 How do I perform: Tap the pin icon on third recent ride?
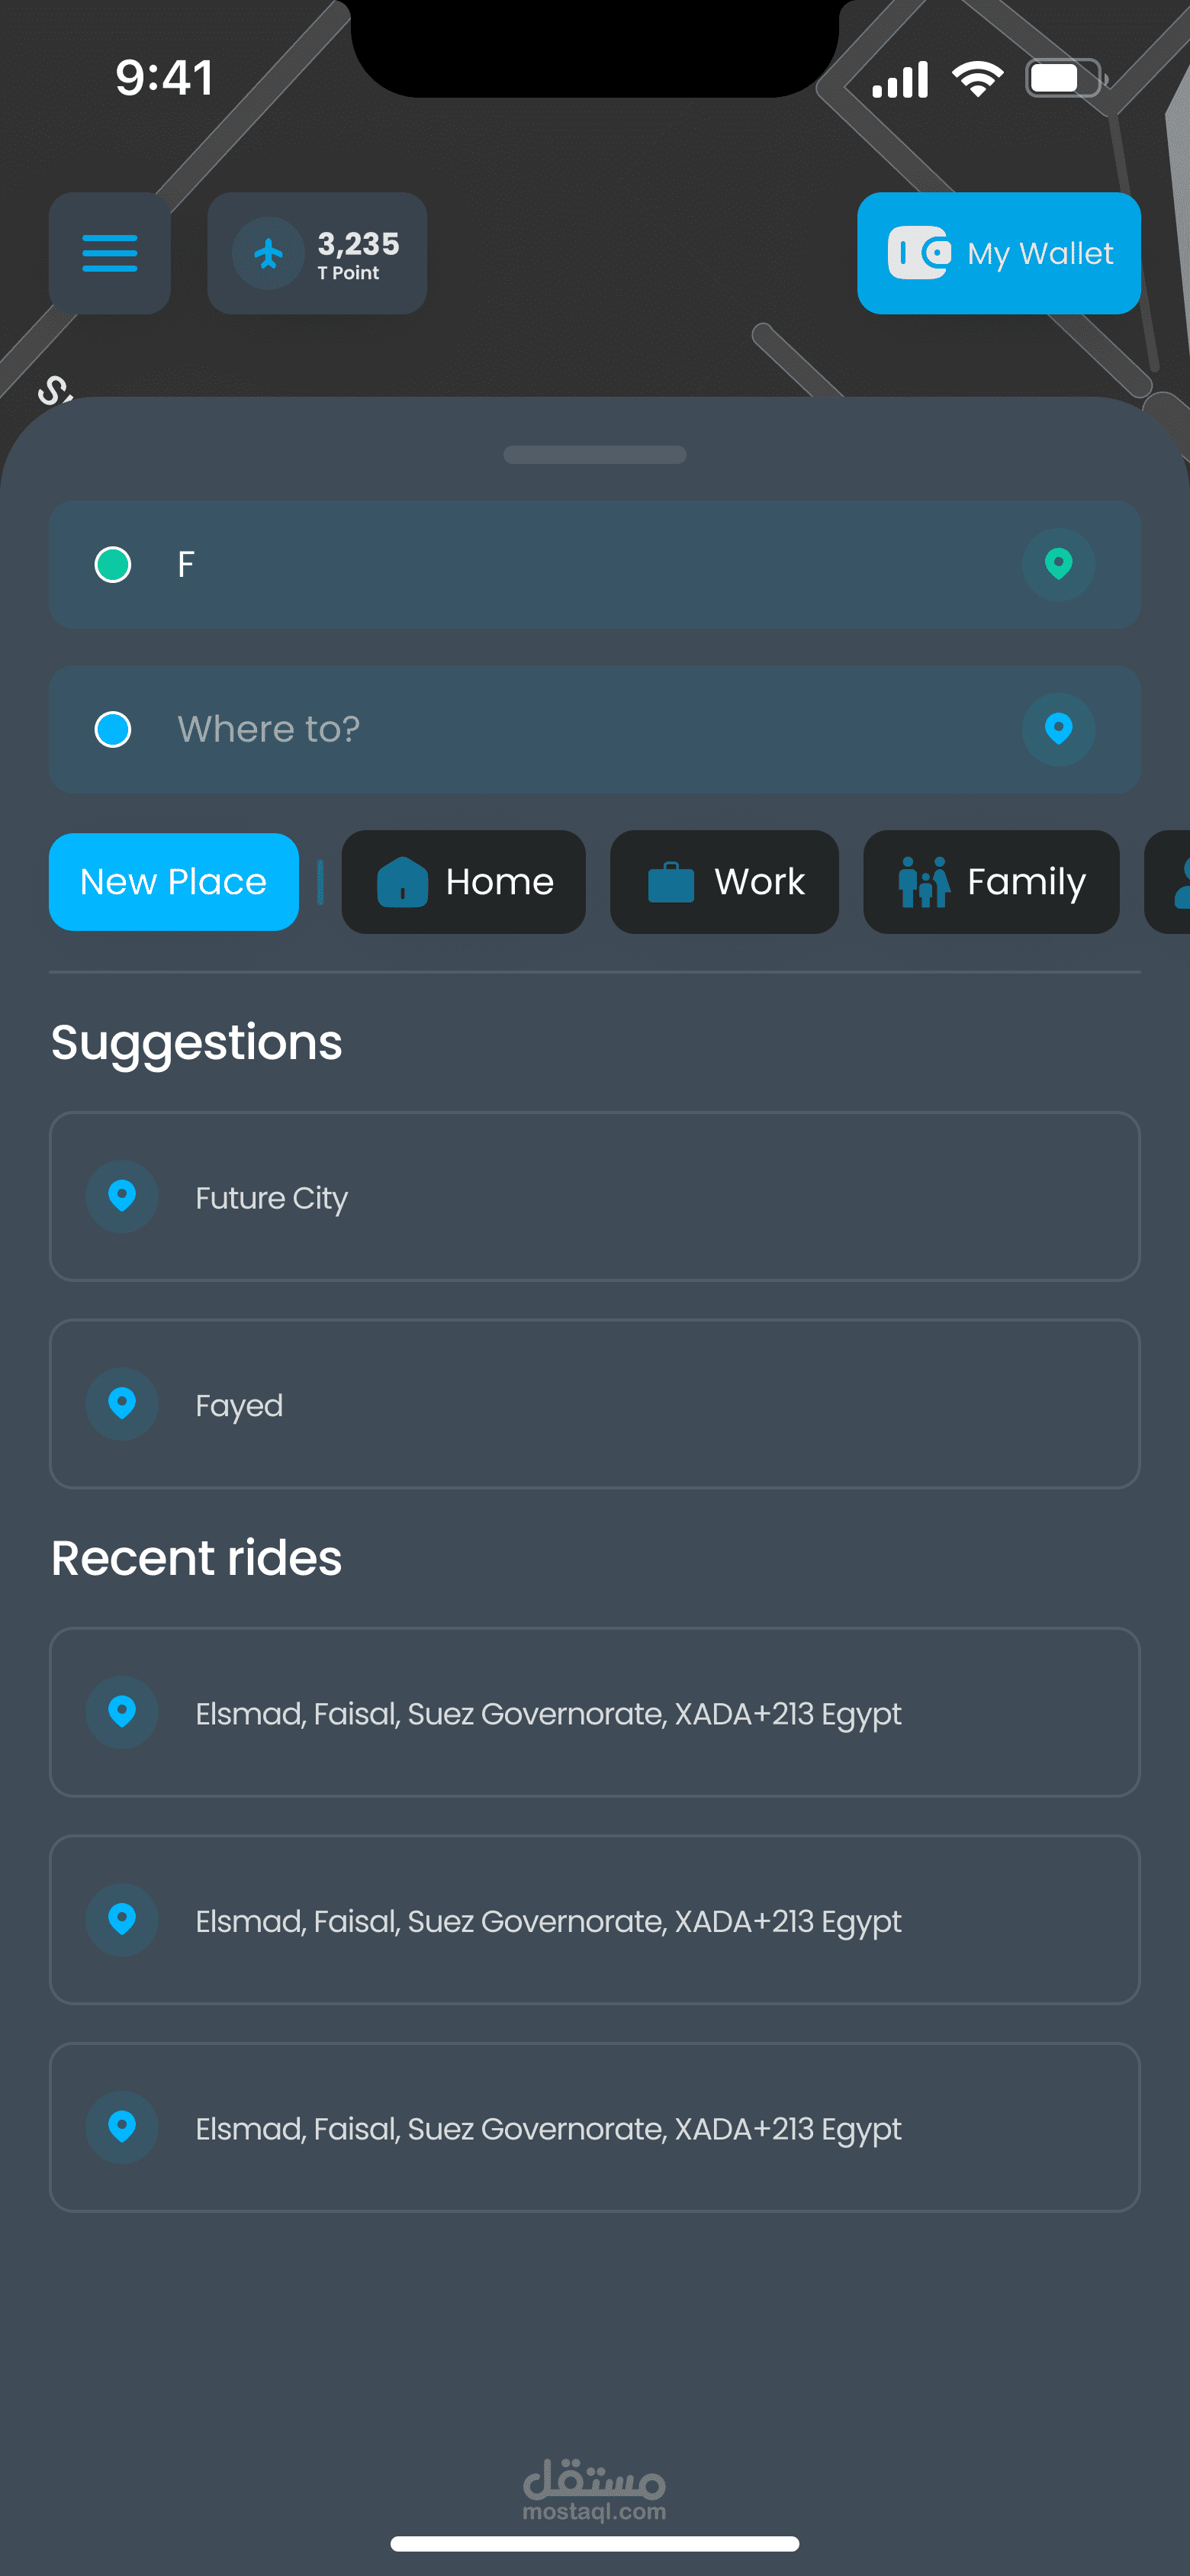pos(122,2127)
